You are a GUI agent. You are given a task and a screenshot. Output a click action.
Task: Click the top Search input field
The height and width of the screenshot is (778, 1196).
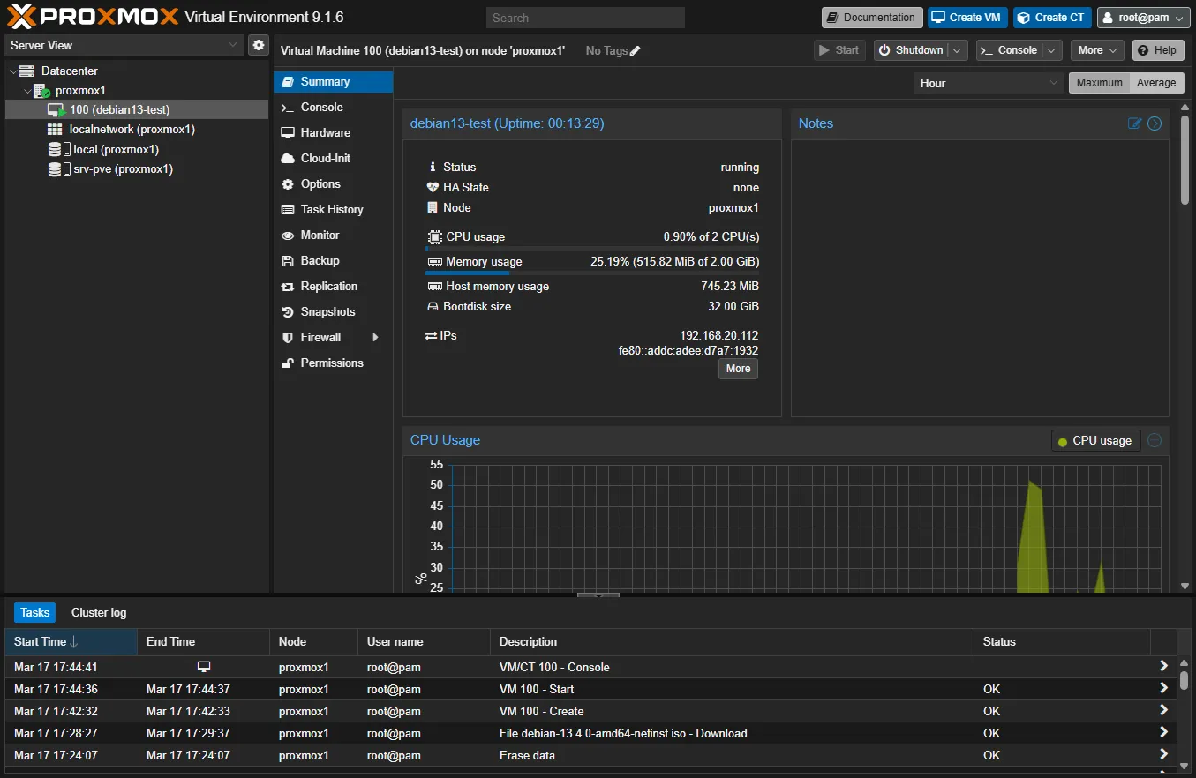(x=585, y=18)
